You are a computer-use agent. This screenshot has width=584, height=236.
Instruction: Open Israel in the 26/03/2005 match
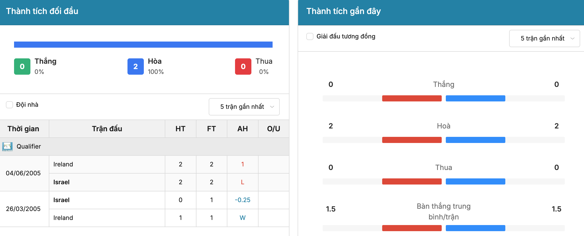click(x=61, y=200)
